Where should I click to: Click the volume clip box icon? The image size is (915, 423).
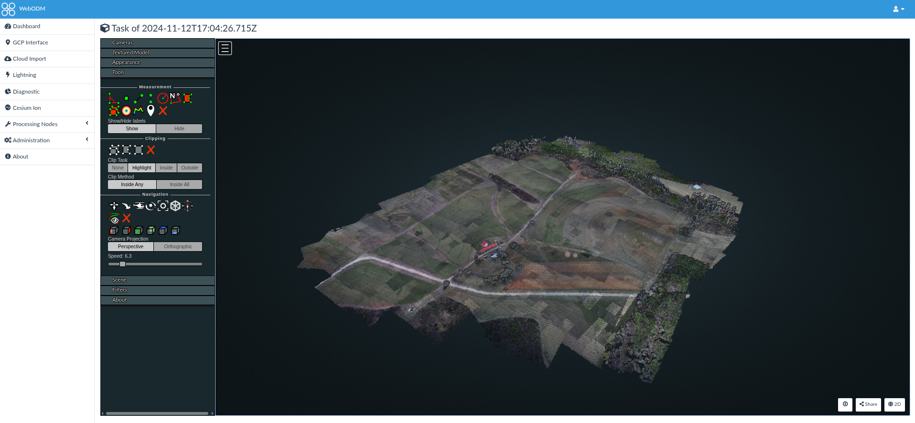pyautogui.click(x=114, y=150)
